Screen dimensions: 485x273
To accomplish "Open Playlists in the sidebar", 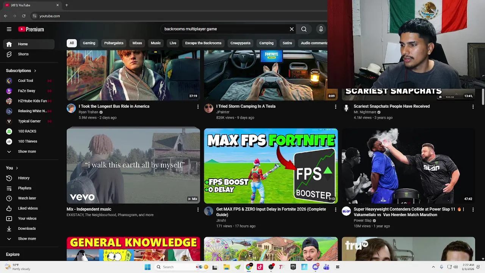I will tap(29, 188).
